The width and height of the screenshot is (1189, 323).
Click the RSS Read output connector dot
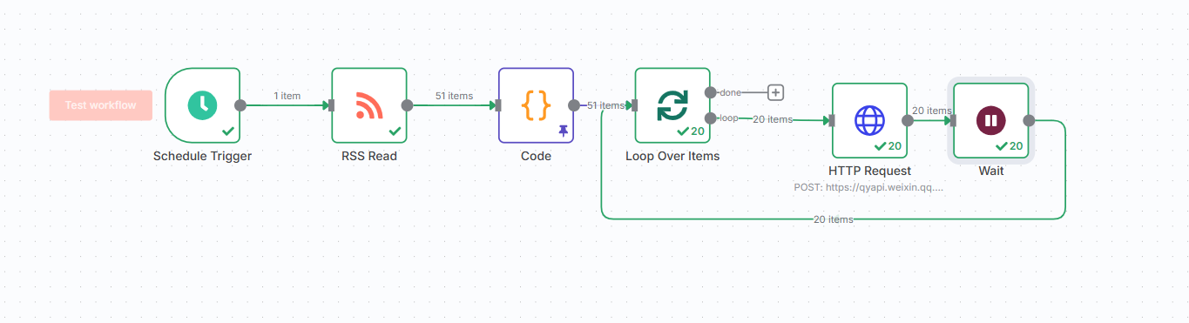tap(407, 105)
